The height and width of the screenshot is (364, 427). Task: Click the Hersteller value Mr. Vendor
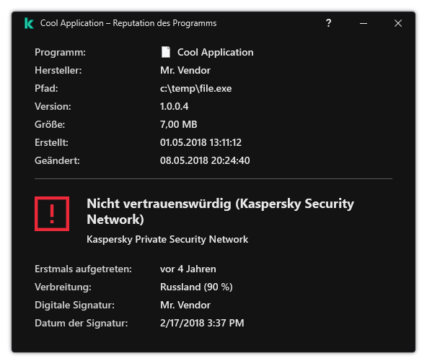185,70
